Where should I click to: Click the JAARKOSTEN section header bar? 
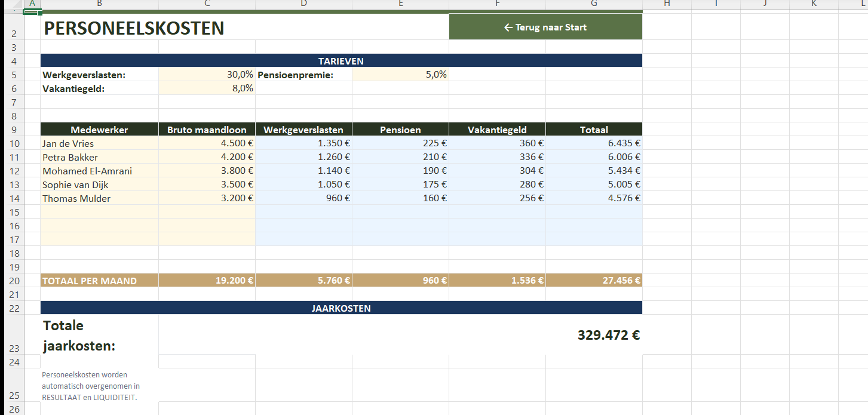[x=341, y=308]
